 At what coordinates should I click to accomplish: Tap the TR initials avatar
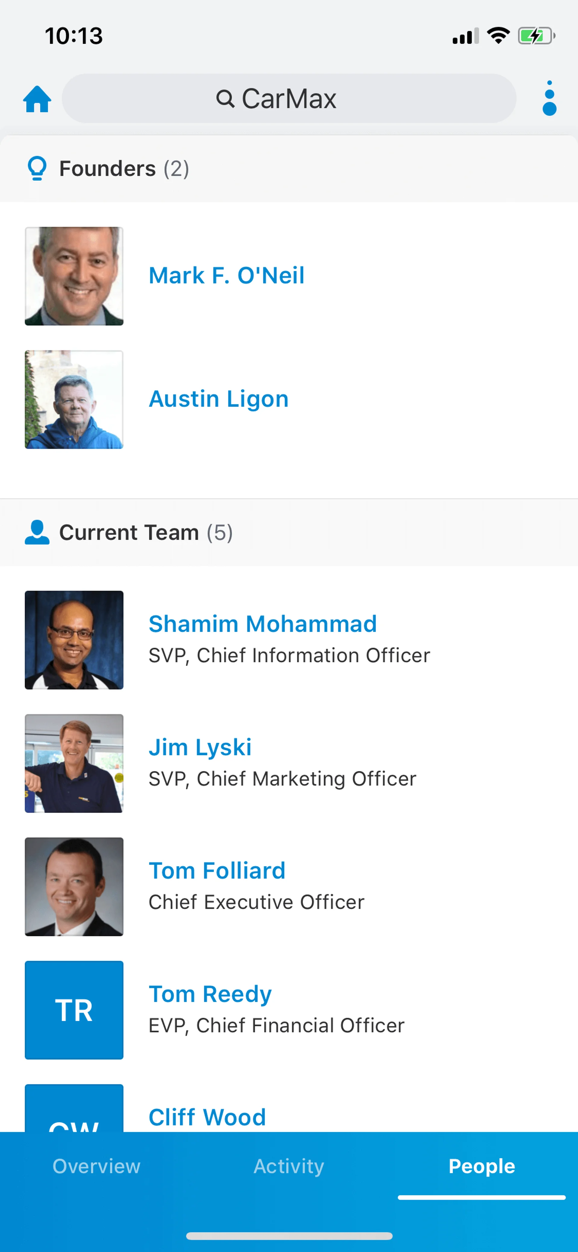(x=74, y=1010)
